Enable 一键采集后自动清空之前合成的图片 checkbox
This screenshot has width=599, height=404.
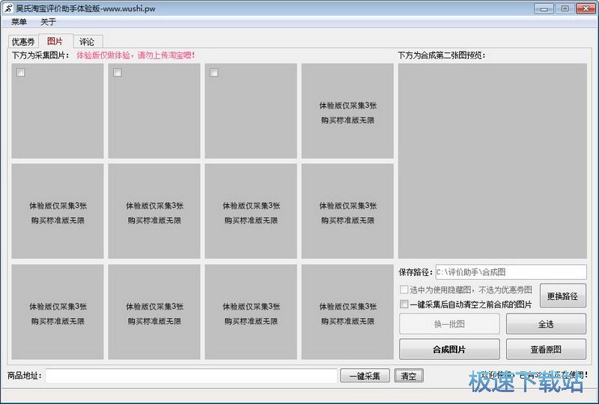point(404,304)
